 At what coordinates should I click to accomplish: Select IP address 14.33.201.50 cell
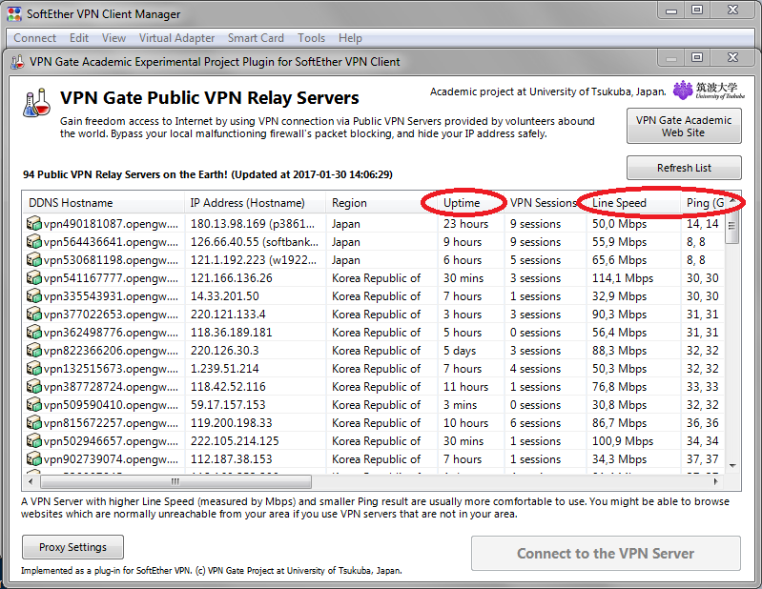[x=255, y=296]
